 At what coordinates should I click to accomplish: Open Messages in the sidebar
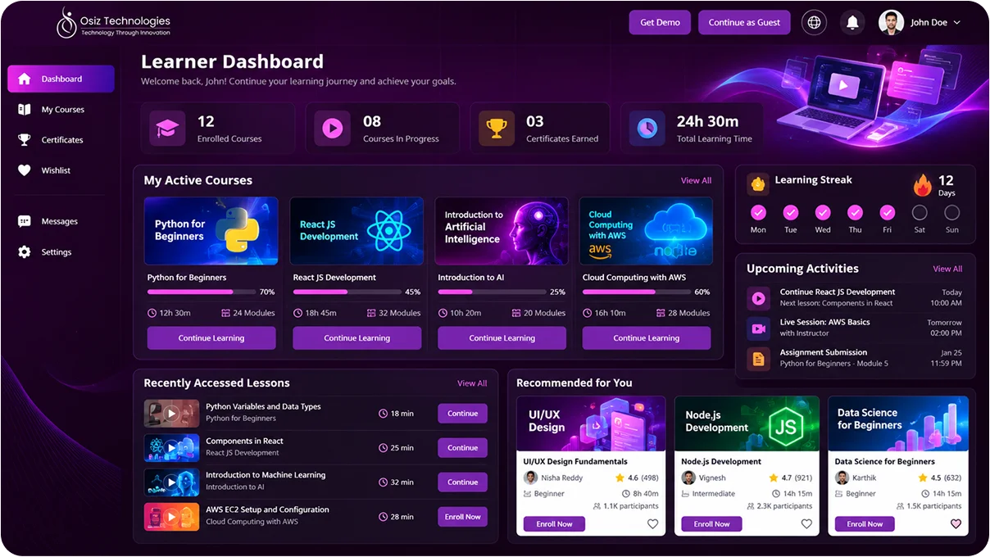[61, 221]
